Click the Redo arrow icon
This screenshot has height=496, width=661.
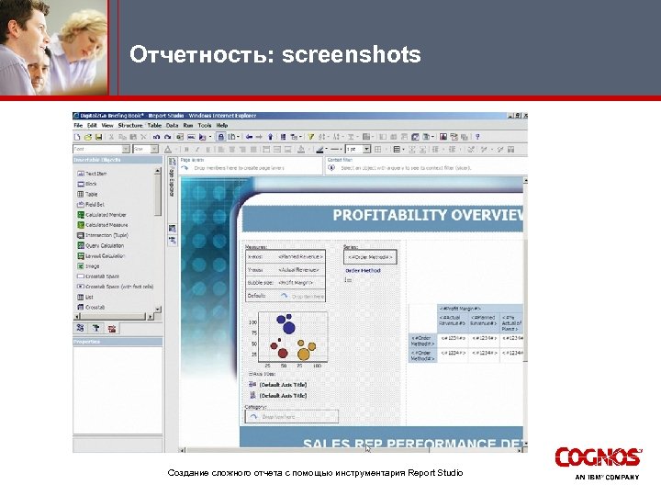click(x=167, y=137)
